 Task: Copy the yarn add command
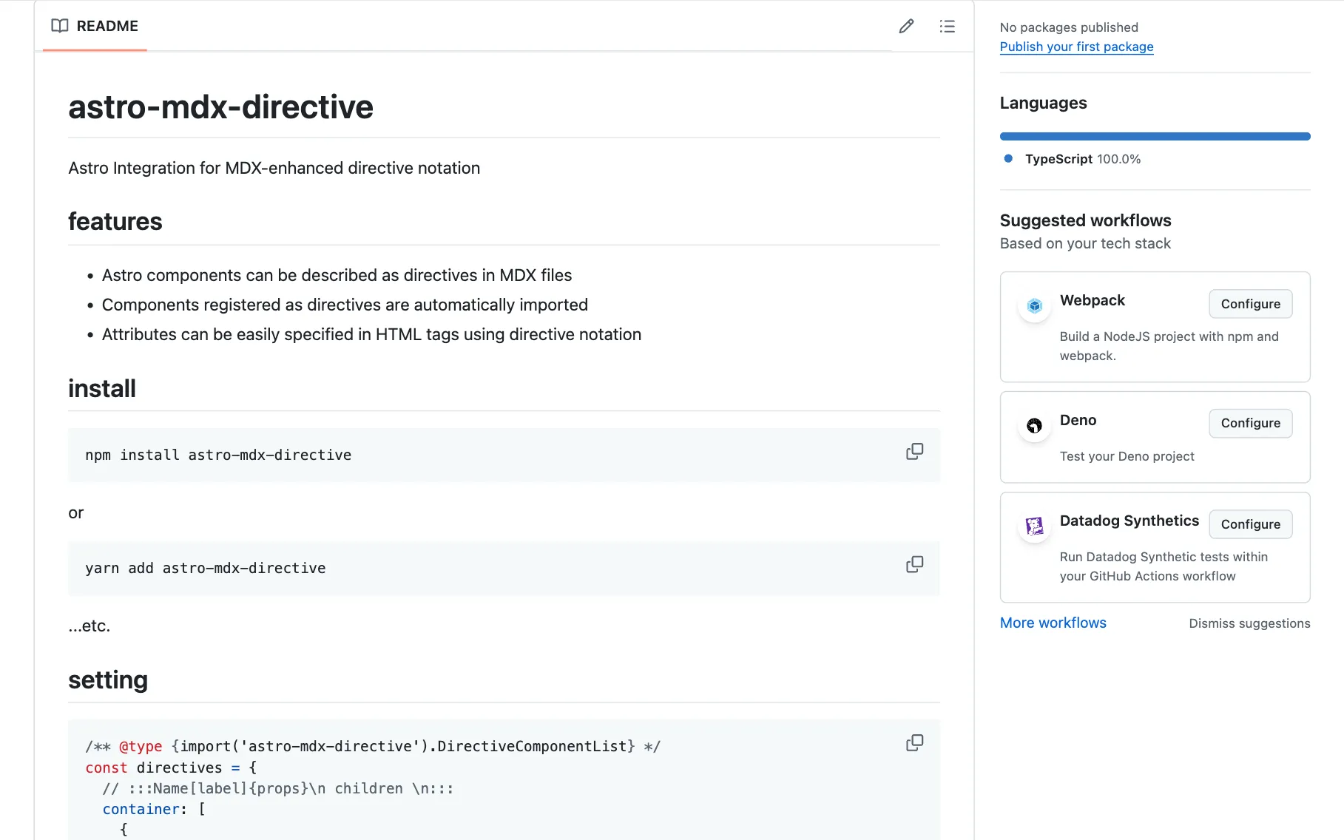click(914, 565)
